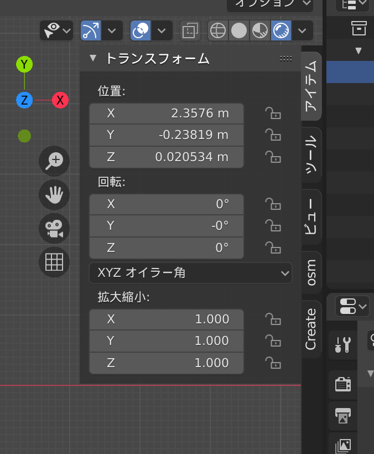Open the Render properties tab
The width and height of the screenshot is (374, 454).
(343, 384)
